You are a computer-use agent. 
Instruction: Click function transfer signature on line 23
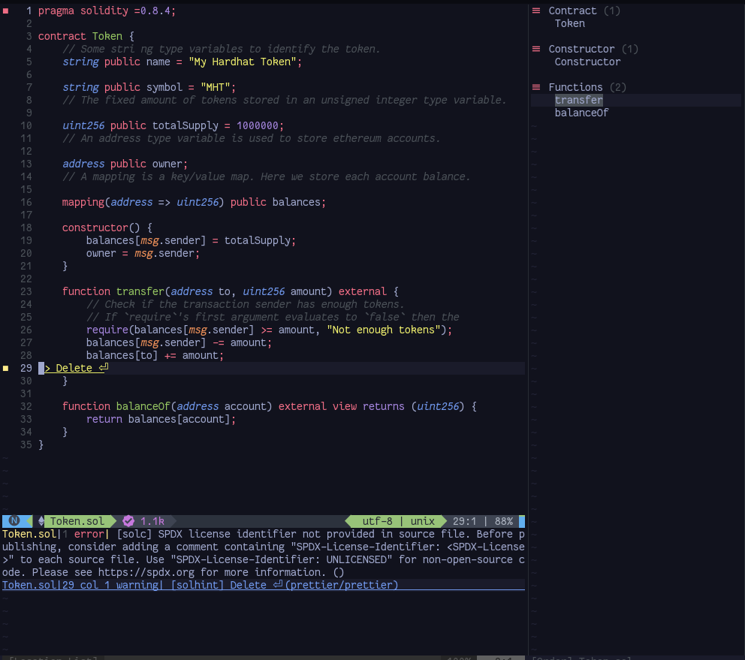(231, 292)
